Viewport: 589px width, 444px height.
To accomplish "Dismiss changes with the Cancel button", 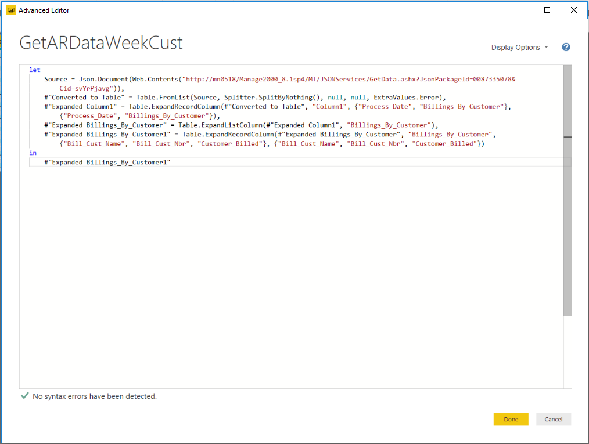I will coord(553,419).
